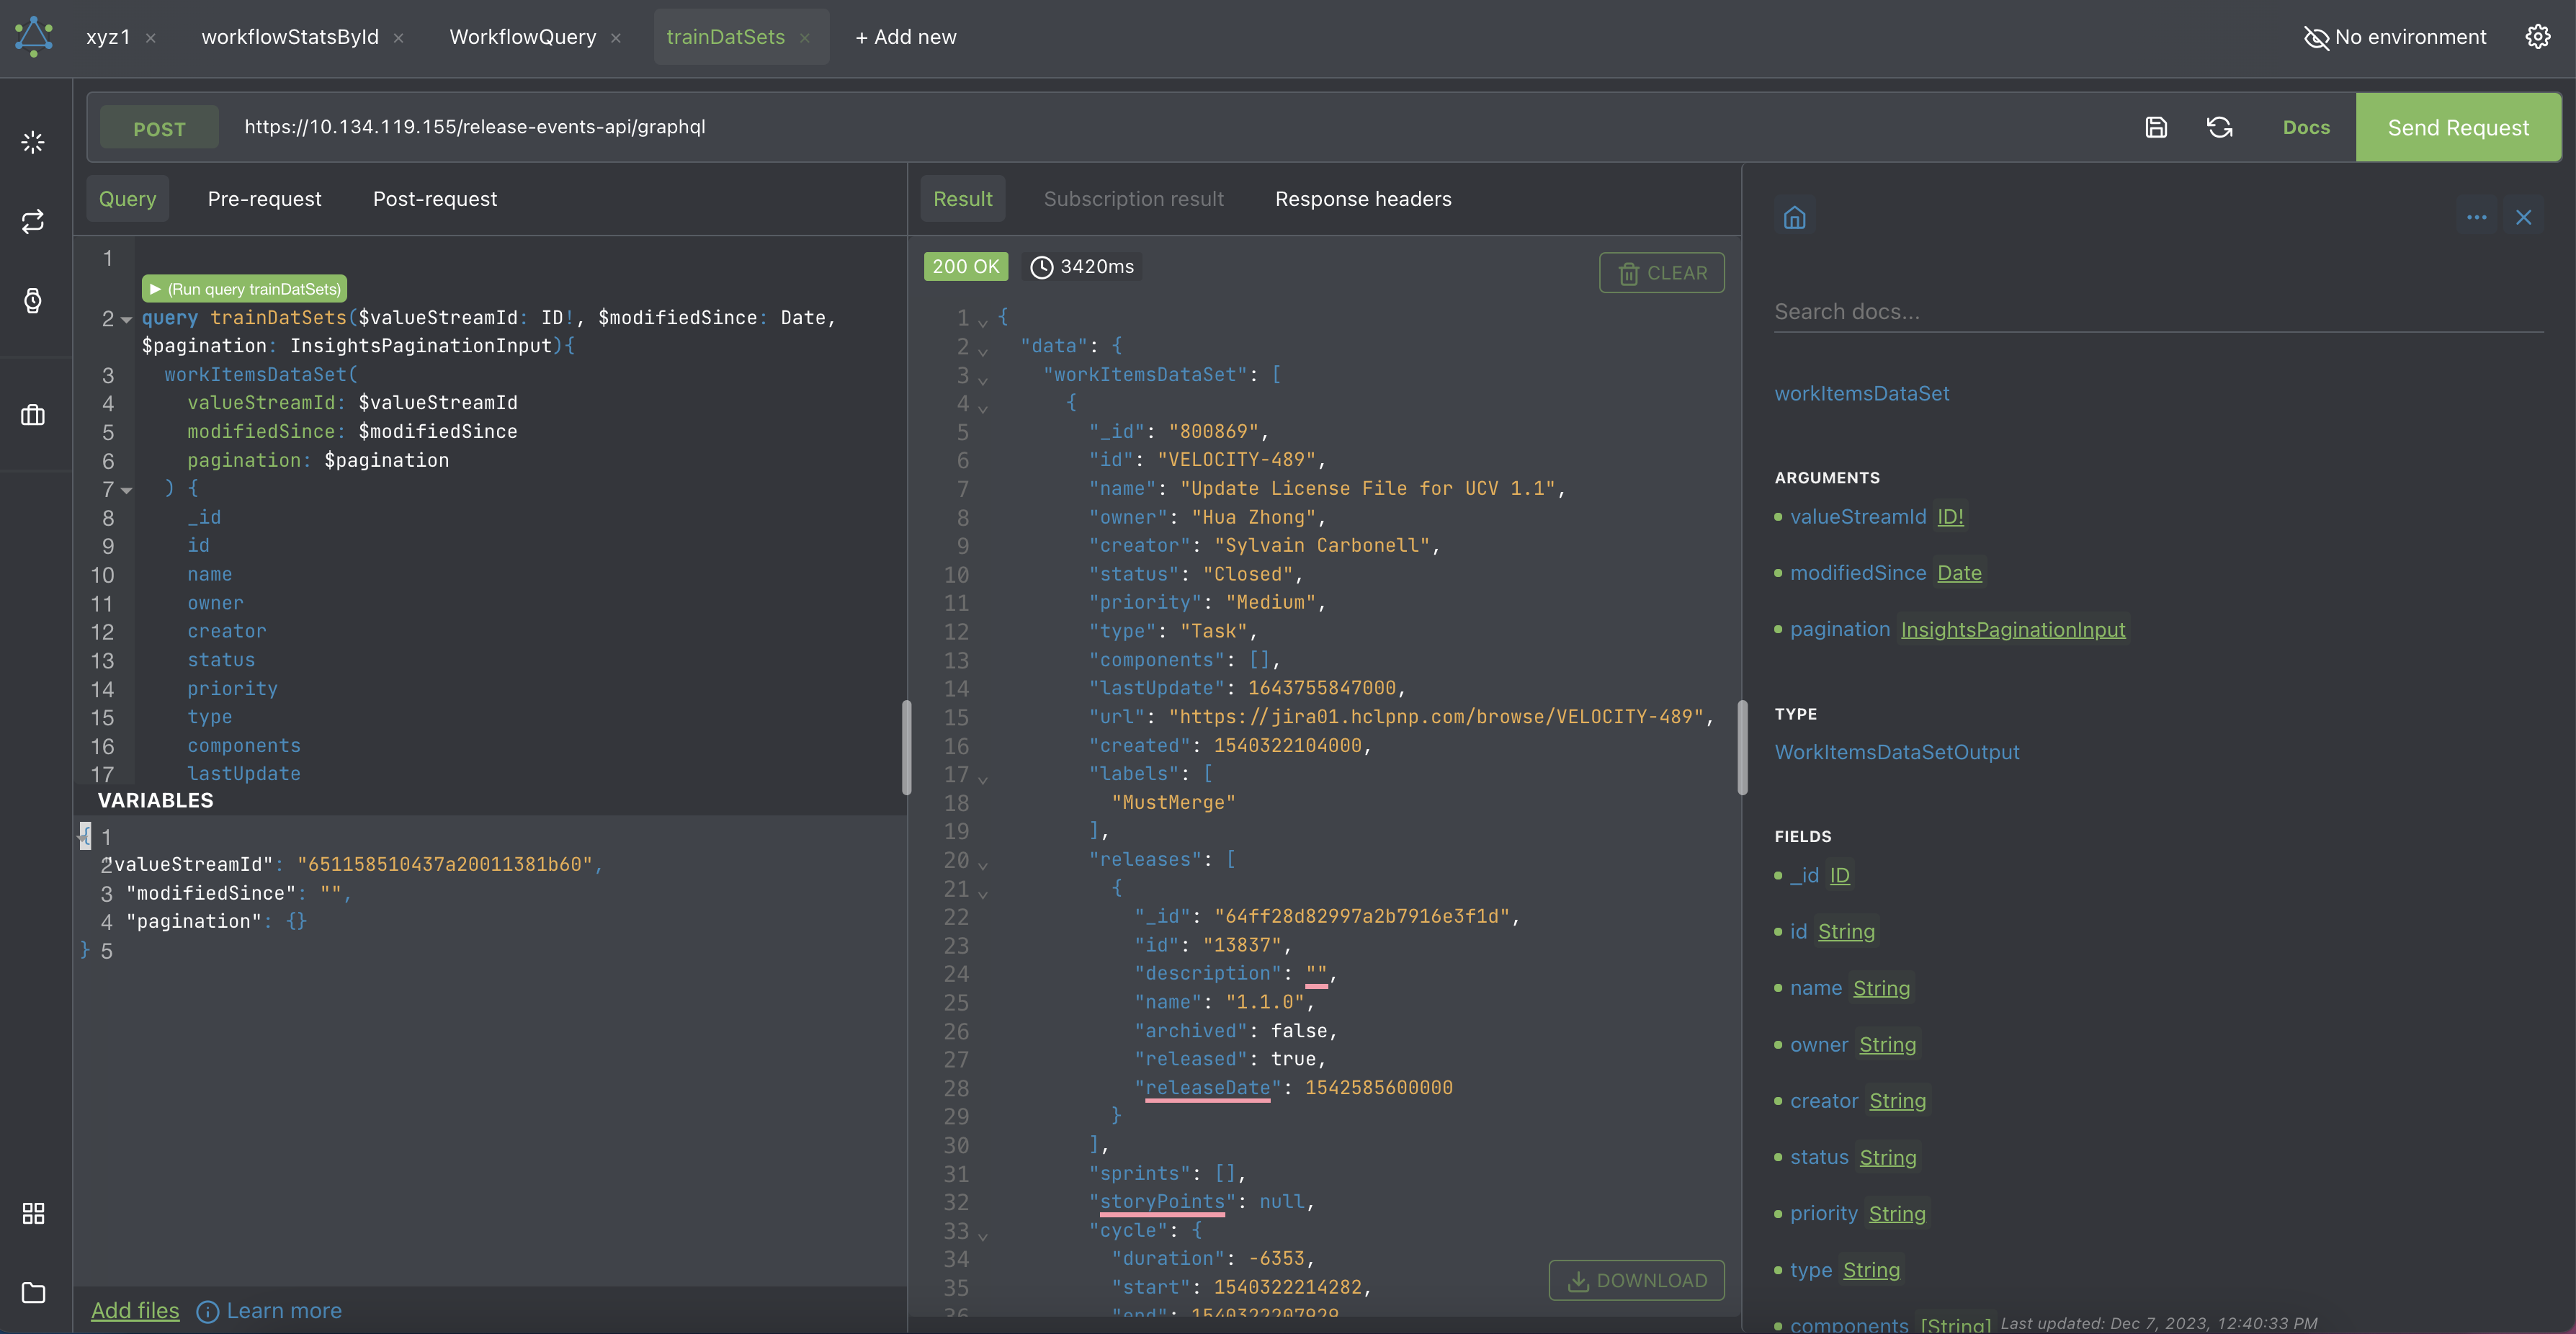Click InsightsPaginationInput type link
Image resolution: width=2576 pixels, height=1334 pixels.
(x=2012, y=629)
